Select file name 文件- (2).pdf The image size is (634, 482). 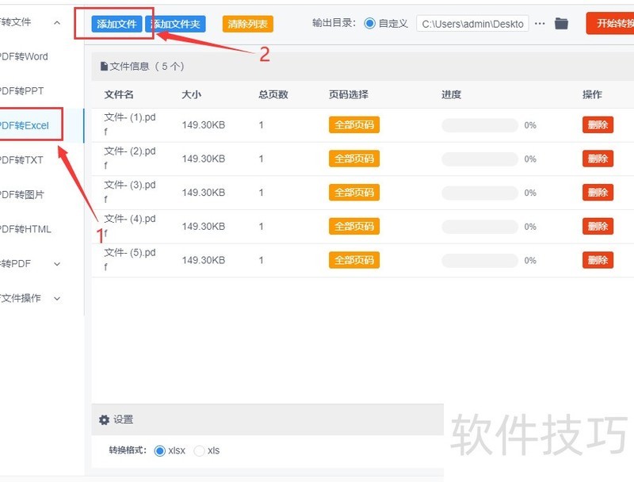pos(130,158)
